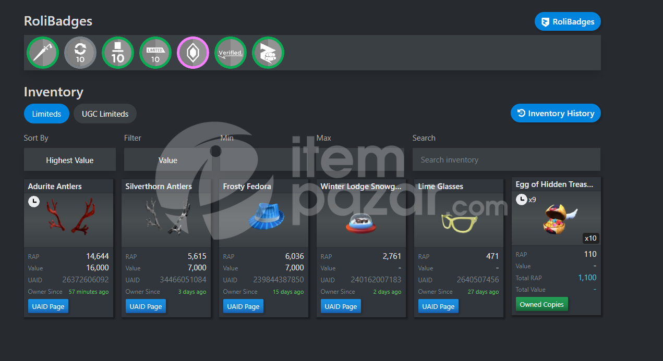
Task: Click the clock icon on Adurite Antlers card
Action: [x=34, y=201]
